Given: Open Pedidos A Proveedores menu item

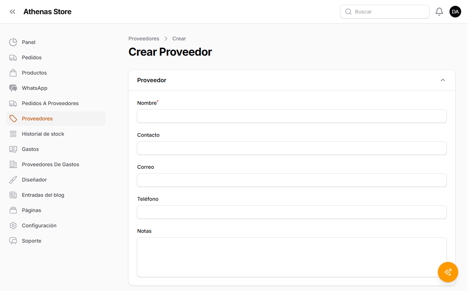Looking at the screenshot, I should (56, 103).
